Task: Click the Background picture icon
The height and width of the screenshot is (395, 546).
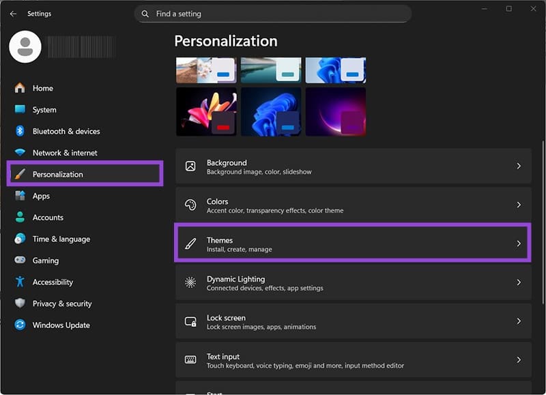Action: [x=190, y=166]
